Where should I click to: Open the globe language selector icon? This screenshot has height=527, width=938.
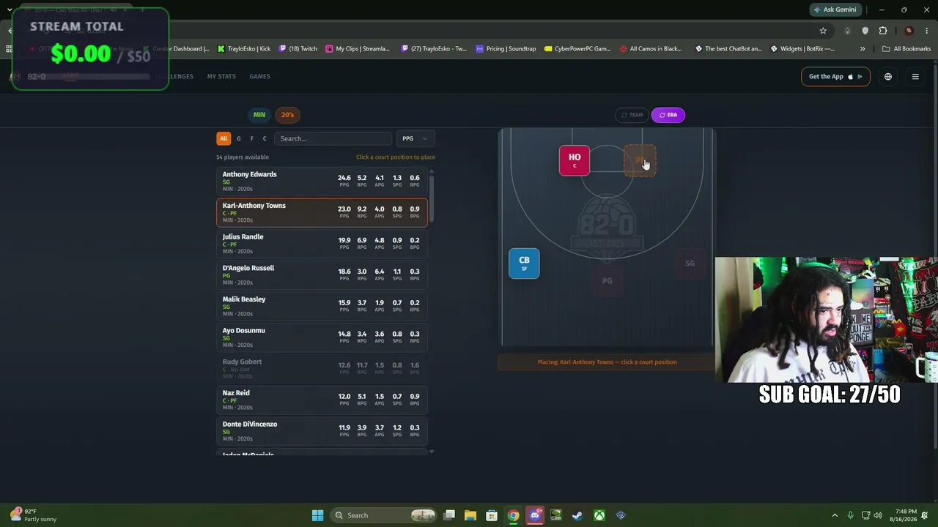pos(888,77)
